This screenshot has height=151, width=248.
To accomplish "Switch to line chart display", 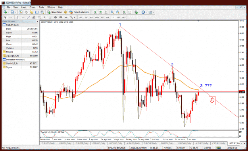I will [106, 12].
